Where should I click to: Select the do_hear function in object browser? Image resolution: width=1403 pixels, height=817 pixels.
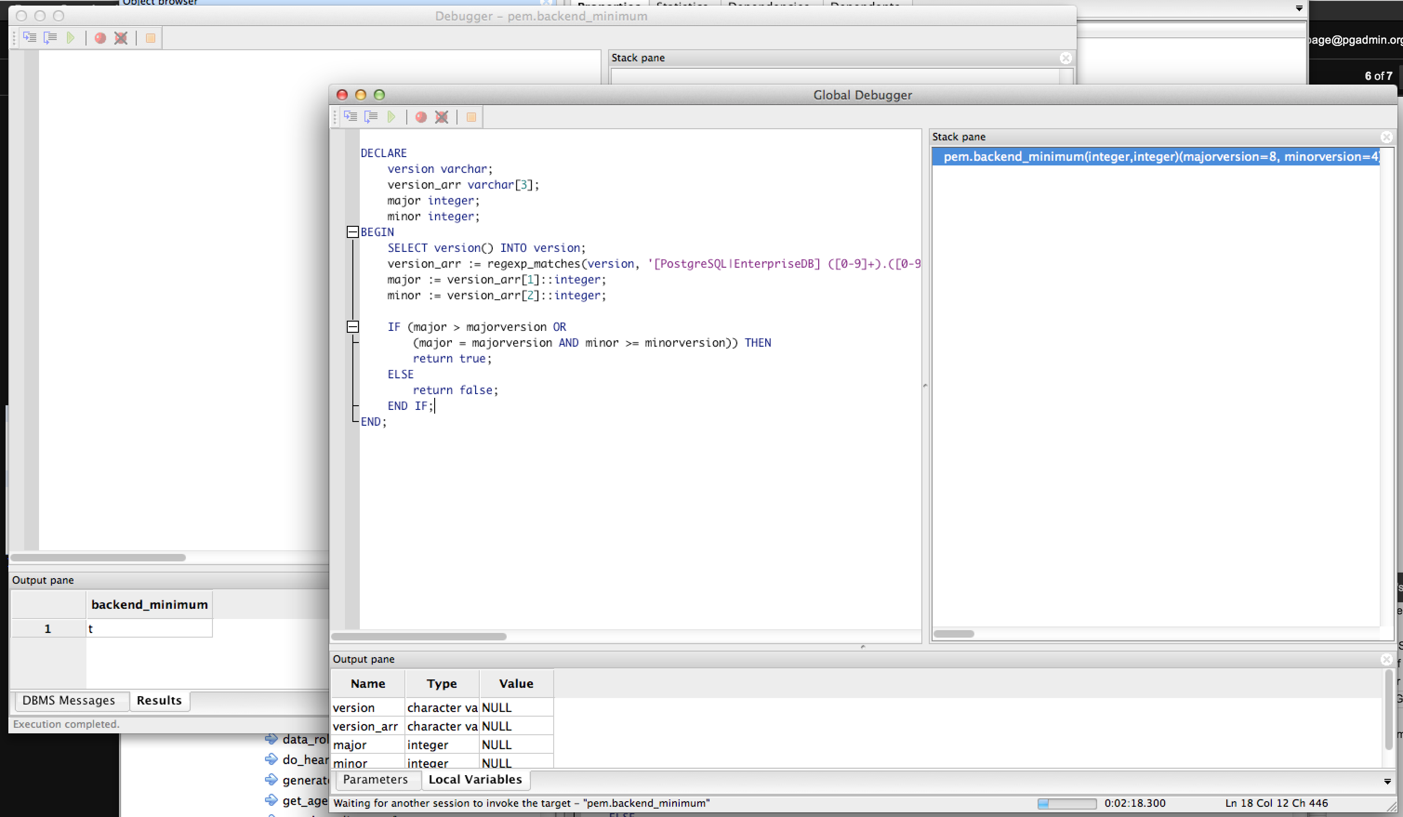[x=305, y=760]
